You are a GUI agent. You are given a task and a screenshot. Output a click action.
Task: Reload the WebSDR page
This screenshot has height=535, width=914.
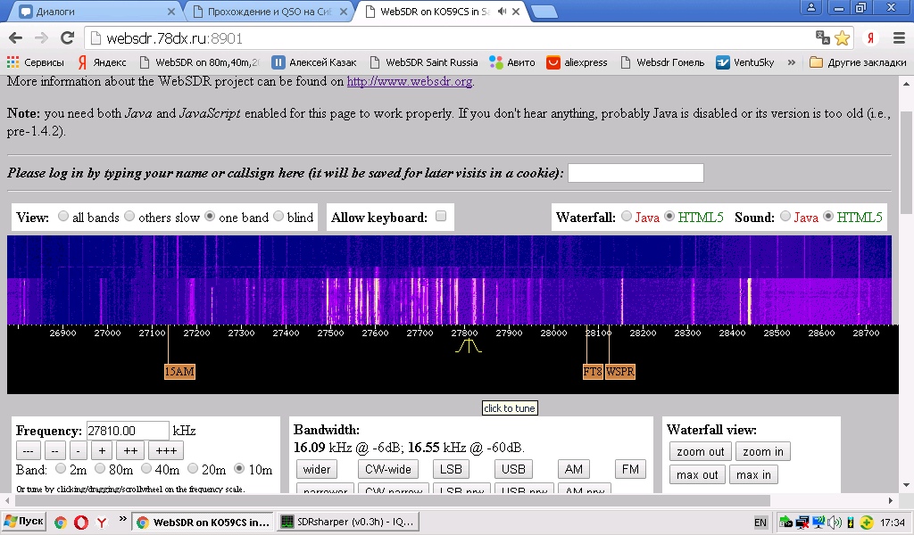coord(67,38)
